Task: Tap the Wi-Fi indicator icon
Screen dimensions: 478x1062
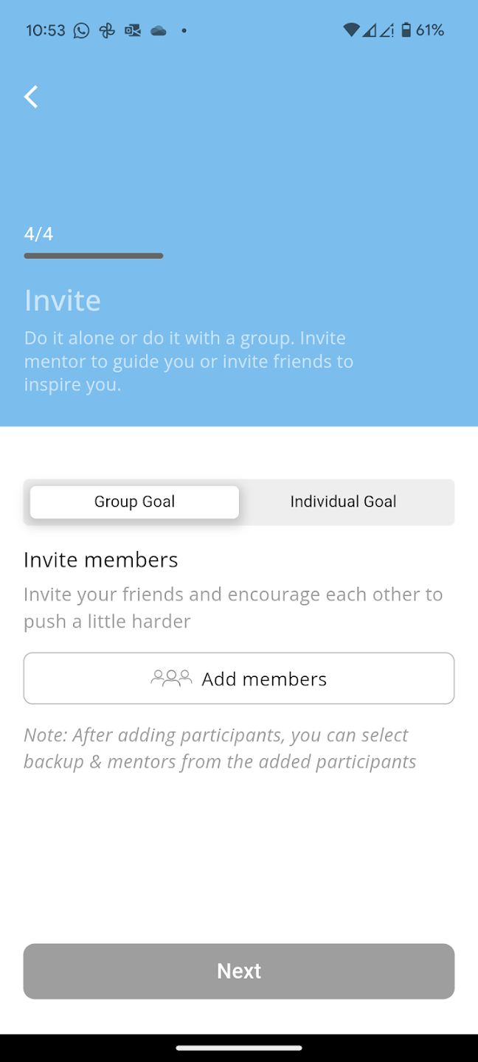Action: click(353, 30)
